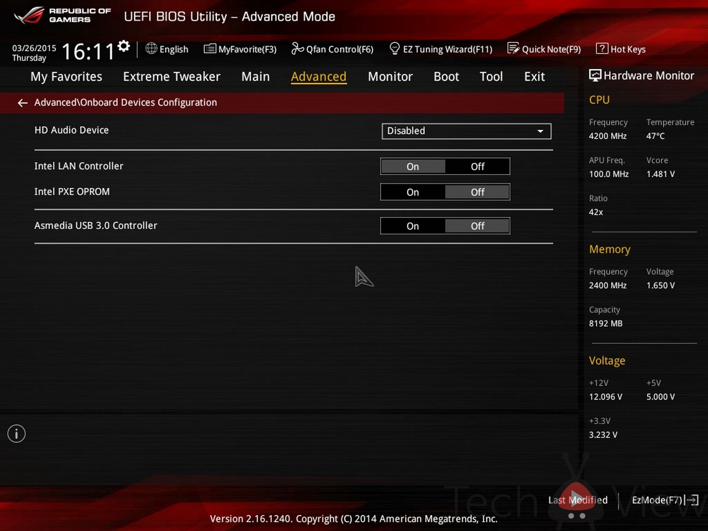The image size is (708, 531).
Task: Click the BIOS version copyright line
Action: [x=354, y=519]
